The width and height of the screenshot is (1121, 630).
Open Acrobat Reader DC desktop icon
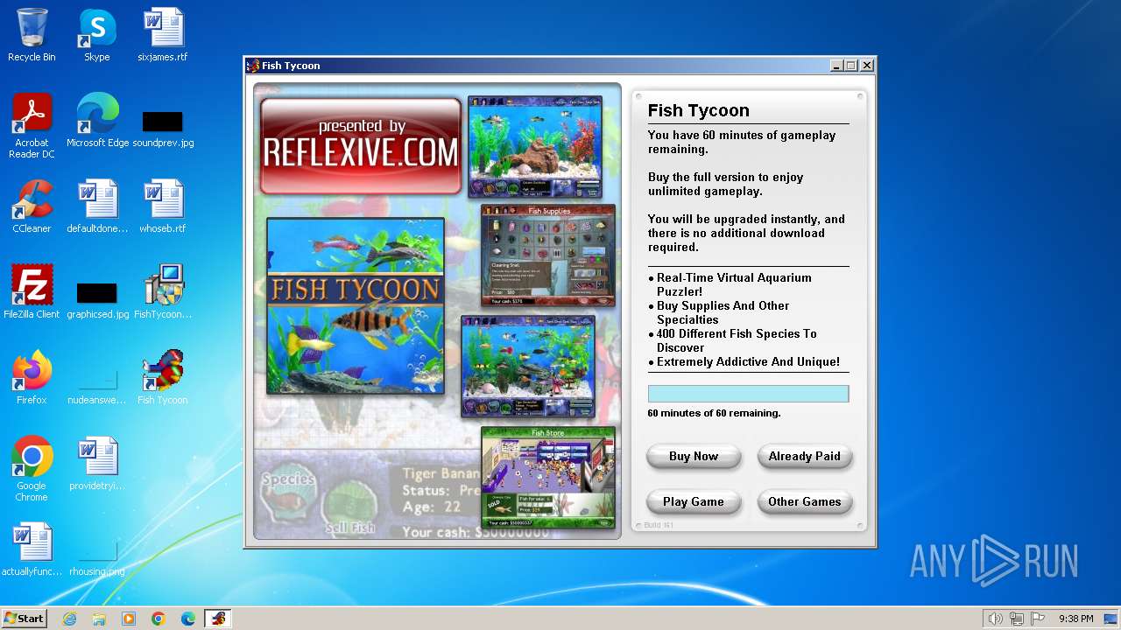(x=32, y=126)
